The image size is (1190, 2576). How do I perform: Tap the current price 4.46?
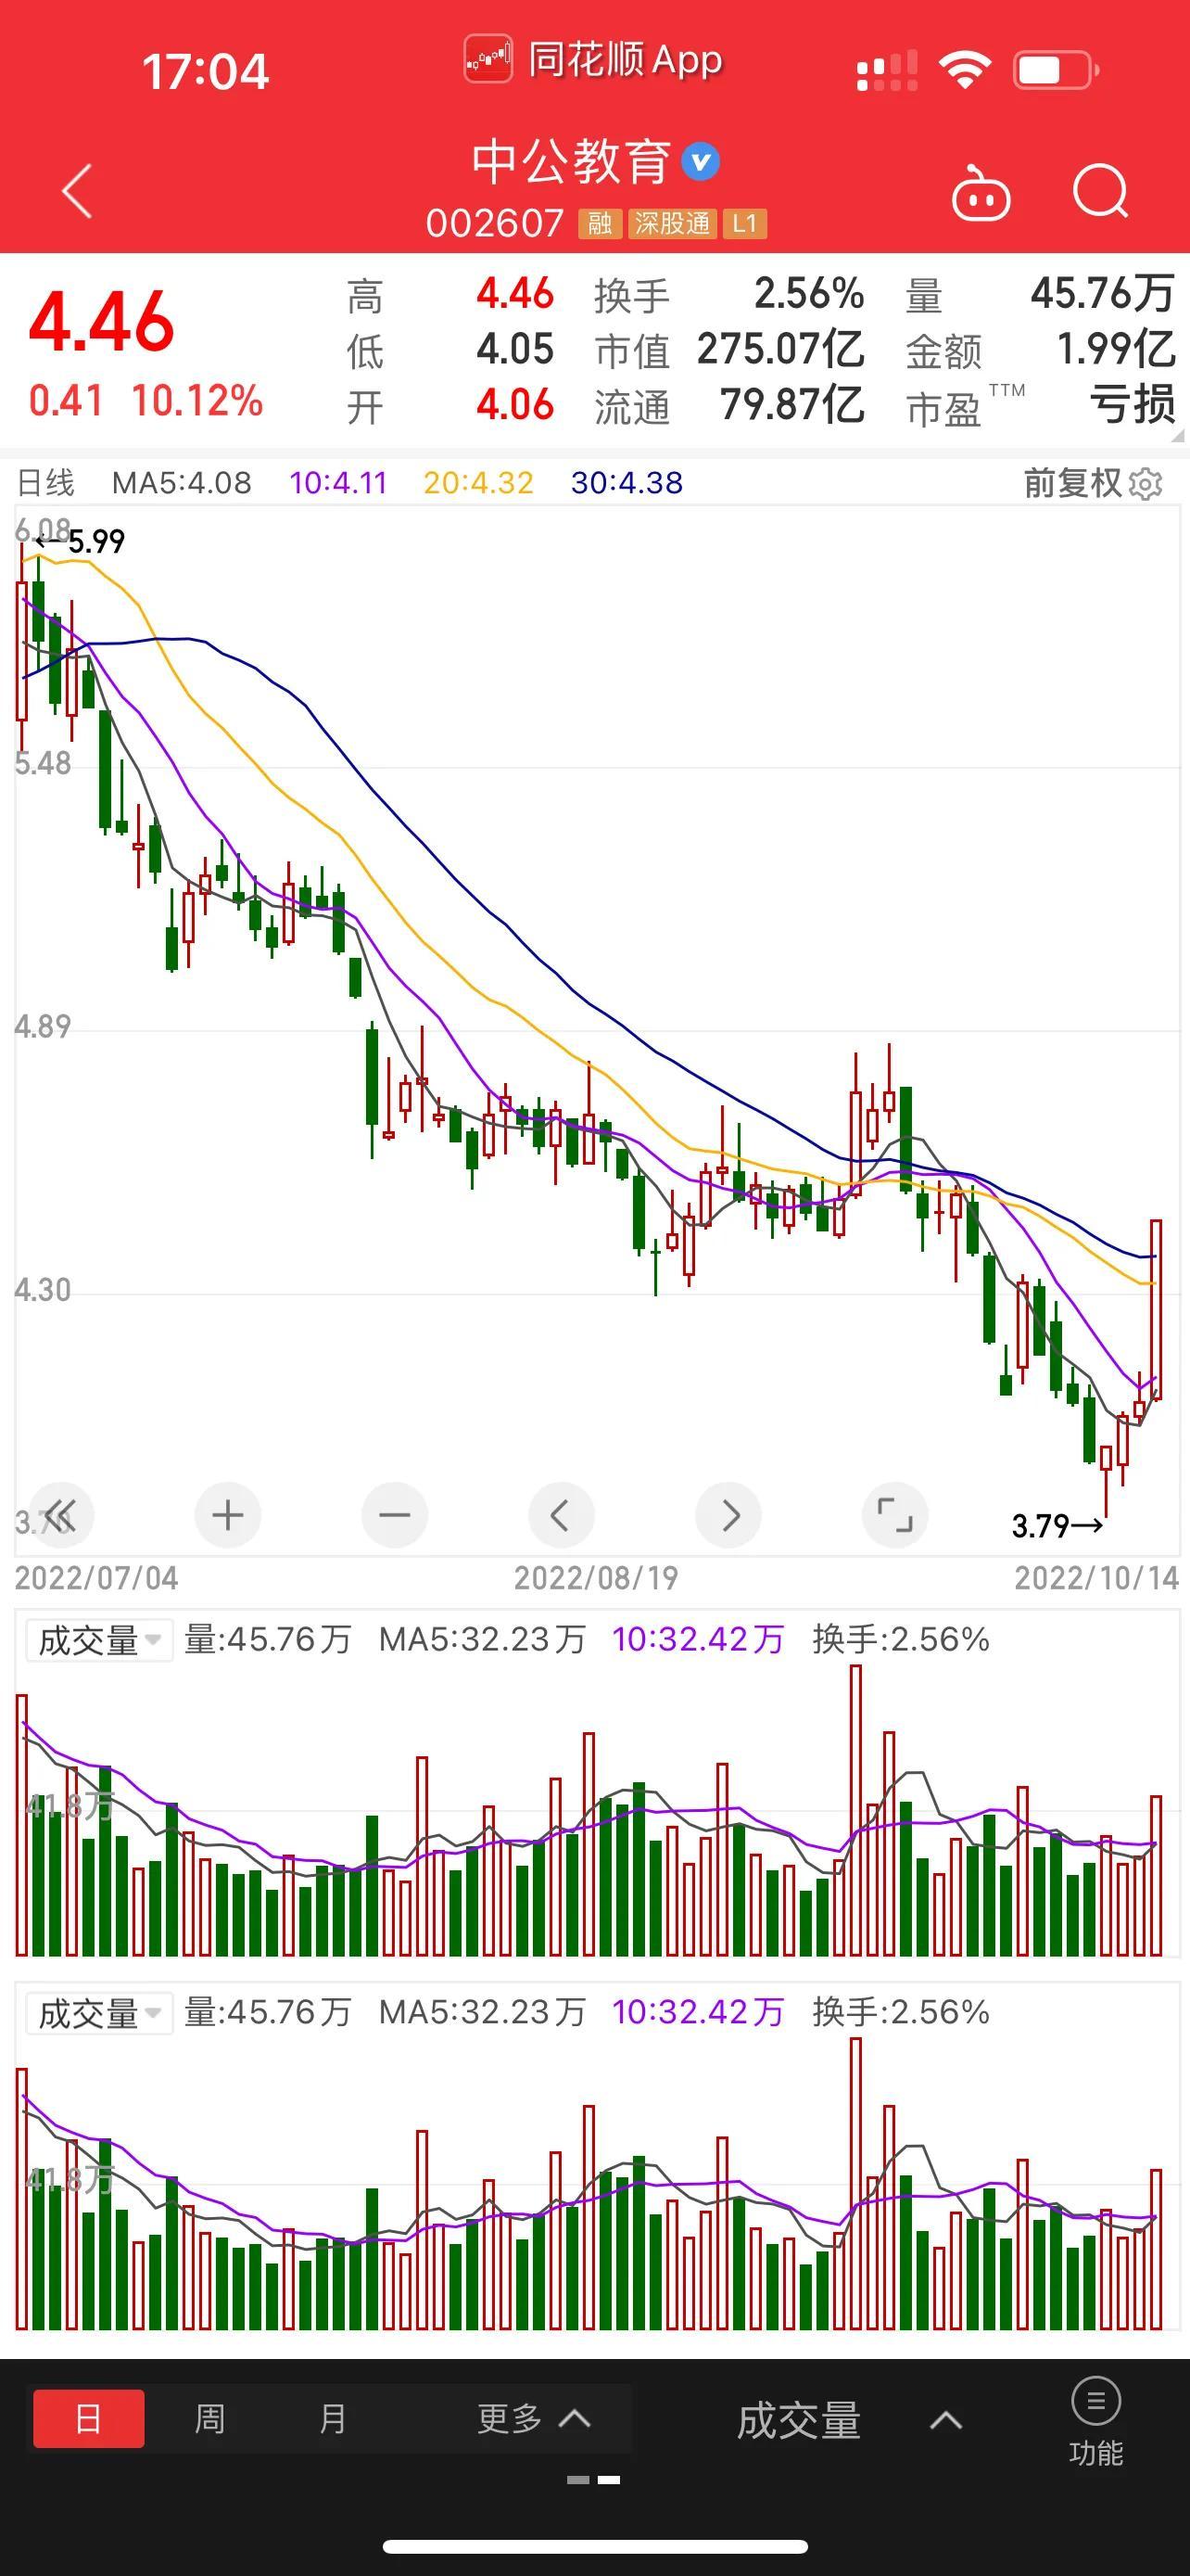point(101,322)
